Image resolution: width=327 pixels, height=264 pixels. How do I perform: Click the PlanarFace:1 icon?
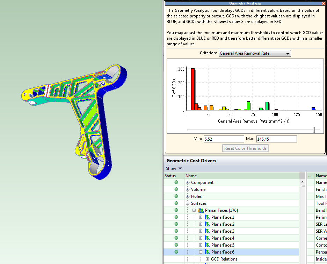tap(207, 217)
